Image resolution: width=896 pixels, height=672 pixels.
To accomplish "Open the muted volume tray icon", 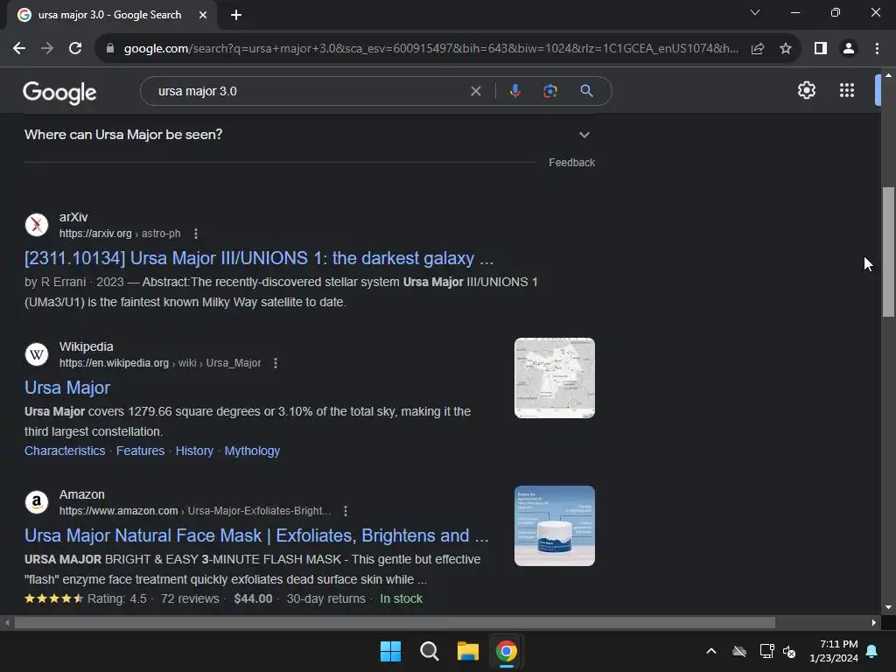I will click(x=789, y=651).
